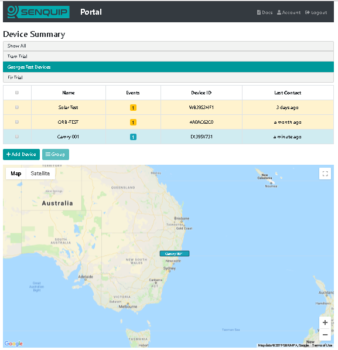338x350 pixels.
Task: Click the '3 days ago' last contact cell
Action: click(288, 107)
